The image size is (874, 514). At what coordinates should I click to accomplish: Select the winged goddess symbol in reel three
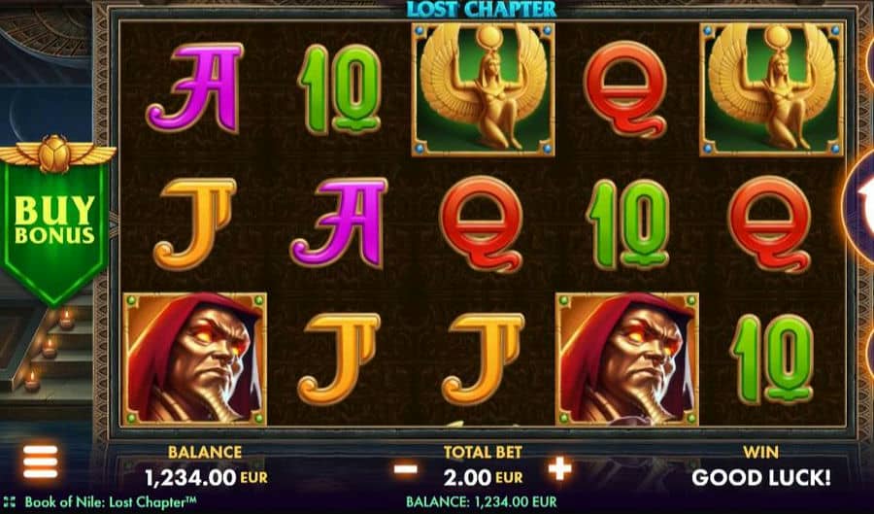(x=483, y=89)
